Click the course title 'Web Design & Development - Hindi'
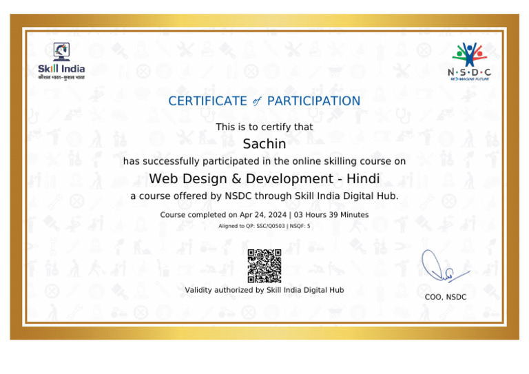The width and height of the screenshot is (529, 374). (x=264, y=179)
